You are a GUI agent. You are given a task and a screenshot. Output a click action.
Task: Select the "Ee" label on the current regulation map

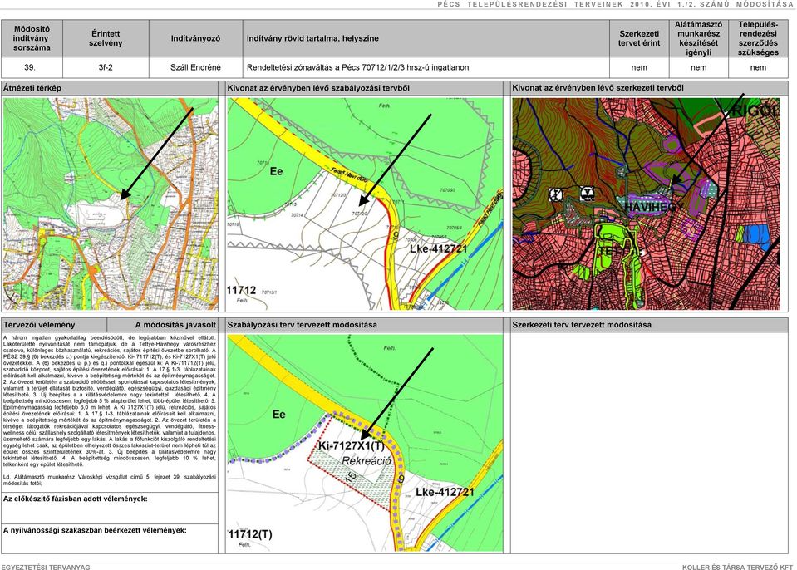pos(276,172)
